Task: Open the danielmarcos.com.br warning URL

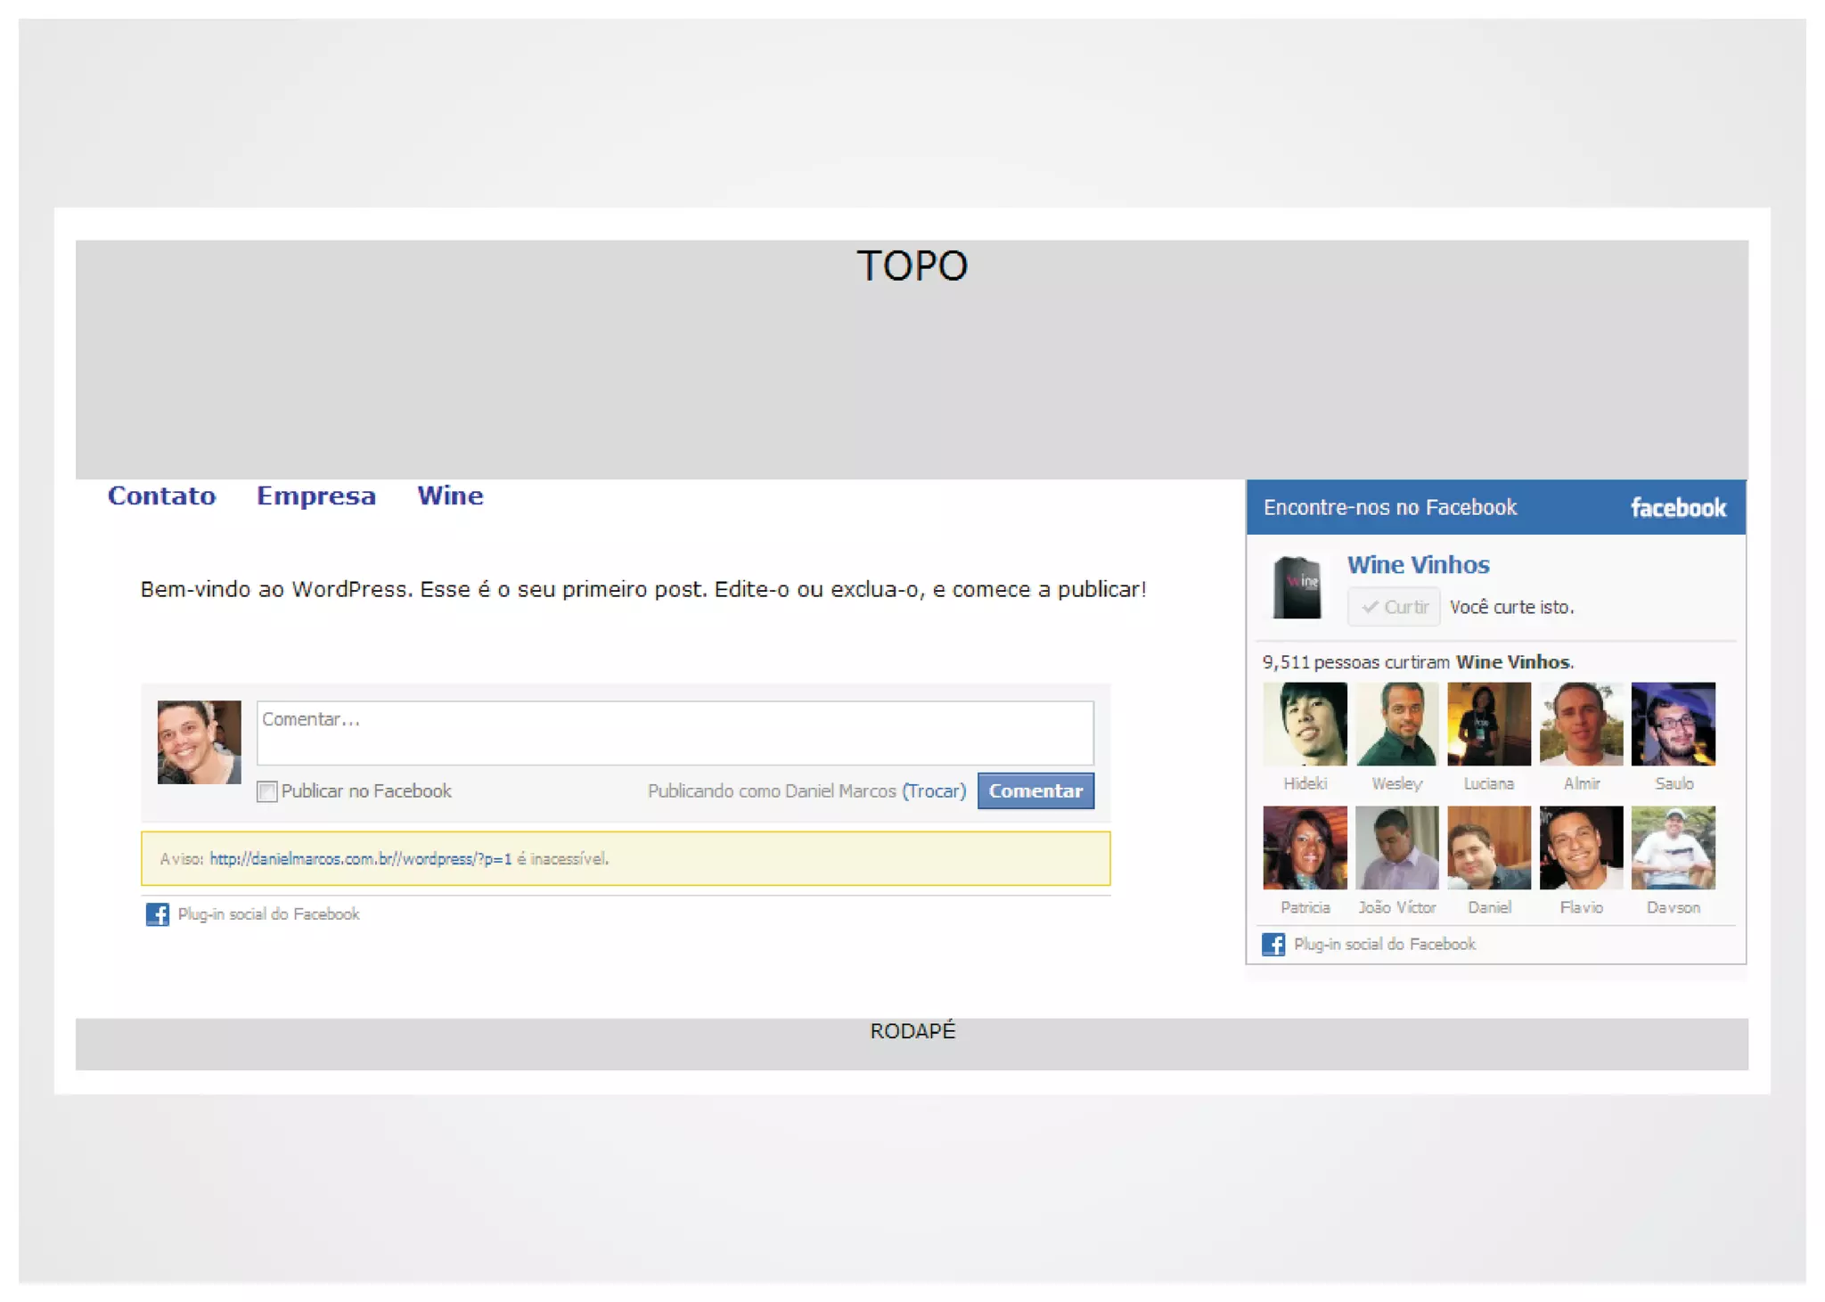Action: point(360,859)
